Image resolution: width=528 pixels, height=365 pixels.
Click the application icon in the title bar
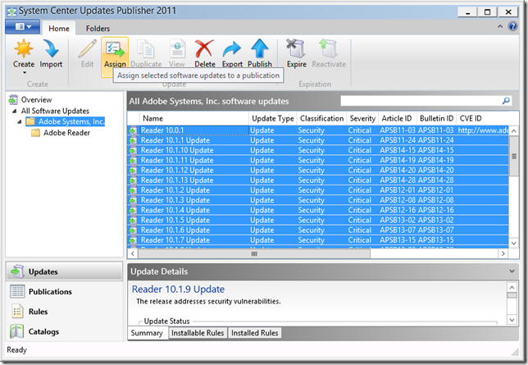pyautogui.click(x=11, y=11)
